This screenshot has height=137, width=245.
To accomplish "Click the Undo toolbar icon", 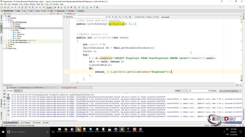I will click(x=12, y=8).
